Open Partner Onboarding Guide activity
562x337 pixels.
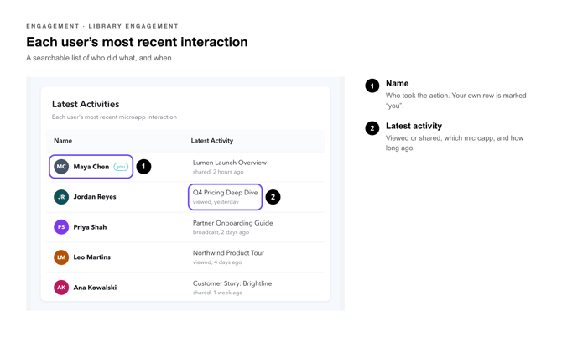[x=233, y=223]
